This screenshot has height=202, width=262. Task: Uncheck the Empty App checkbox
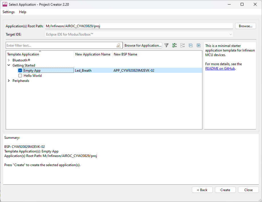(20, 71)
